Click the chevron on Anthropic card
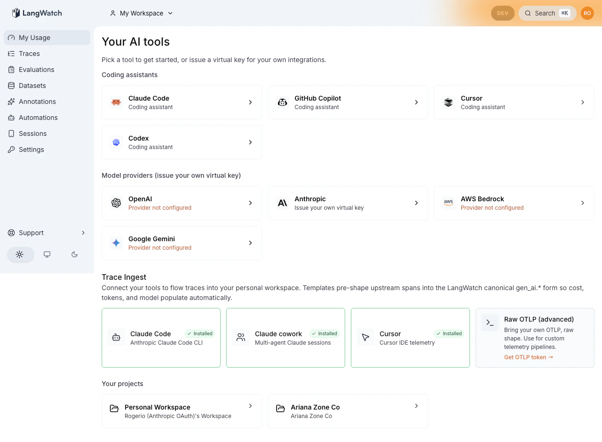The height and width of the screenshot is (442, 602). [416, 203]
